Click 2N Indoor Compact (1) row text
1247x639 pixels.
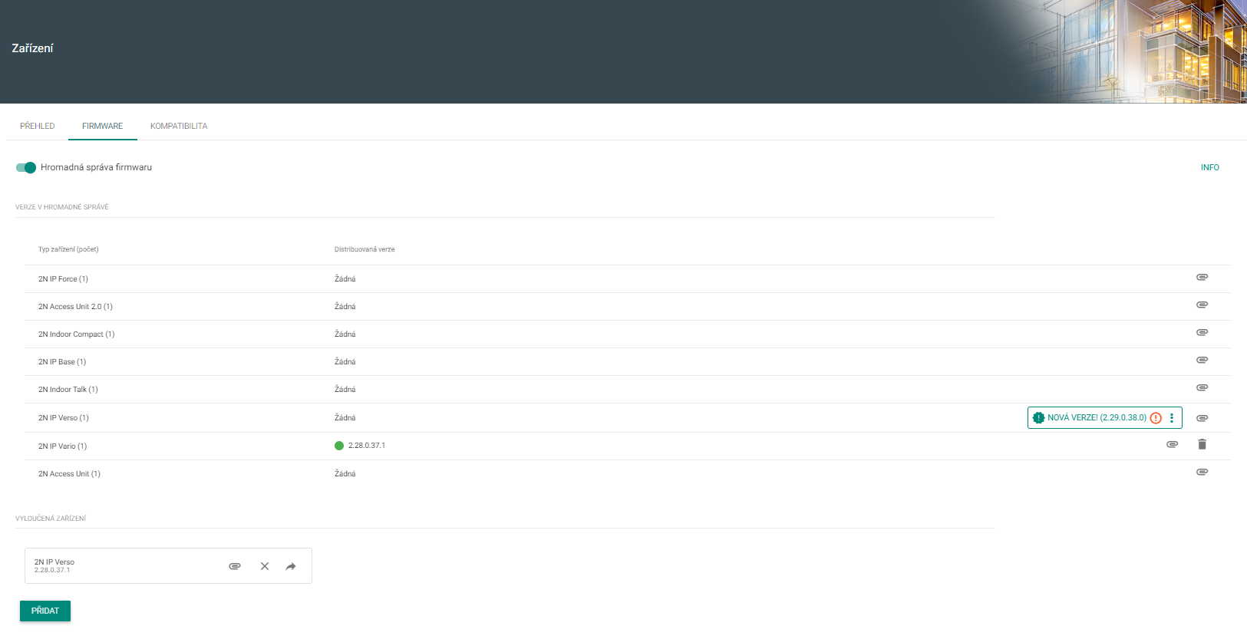(x=76, y=334)
